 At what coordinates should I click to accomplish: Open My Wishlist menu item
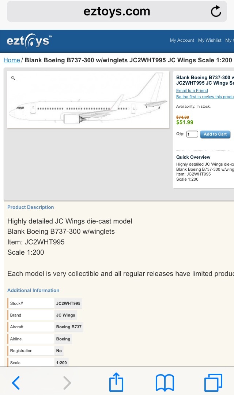[x=210, y=40]
